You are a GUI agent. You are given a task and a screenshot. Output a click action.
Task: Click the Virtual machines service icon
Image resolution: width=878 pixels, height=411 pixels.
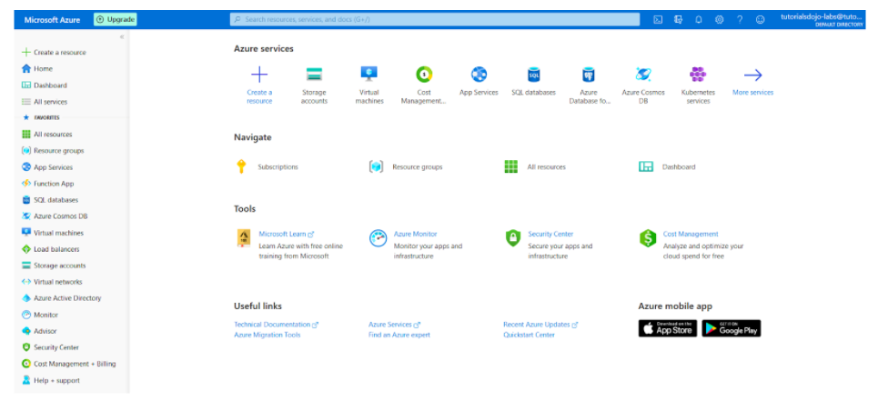pos(368,75)
